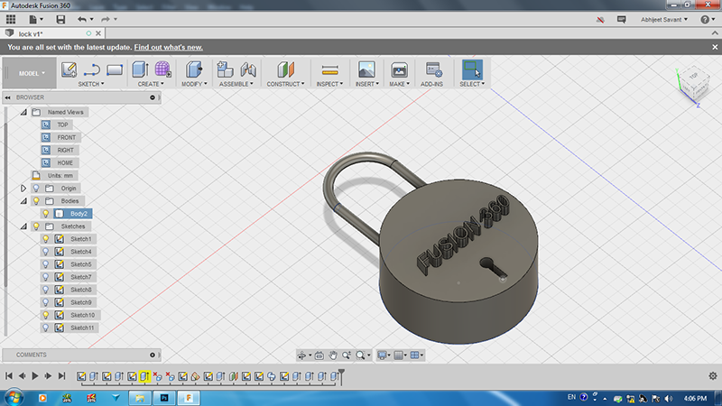Viewport: 722px width, 406px height.
Task: Select the Line sketch tool
Action: 92,70
